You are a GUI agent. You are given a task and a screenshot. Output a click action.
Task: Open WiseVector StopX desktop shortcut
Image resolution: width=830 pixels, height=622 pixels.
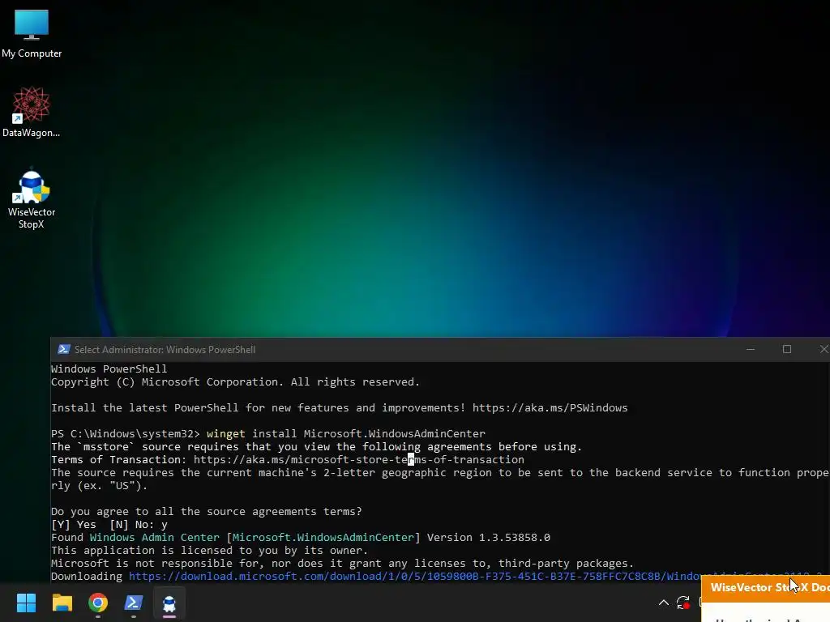(x=32, y=199)
